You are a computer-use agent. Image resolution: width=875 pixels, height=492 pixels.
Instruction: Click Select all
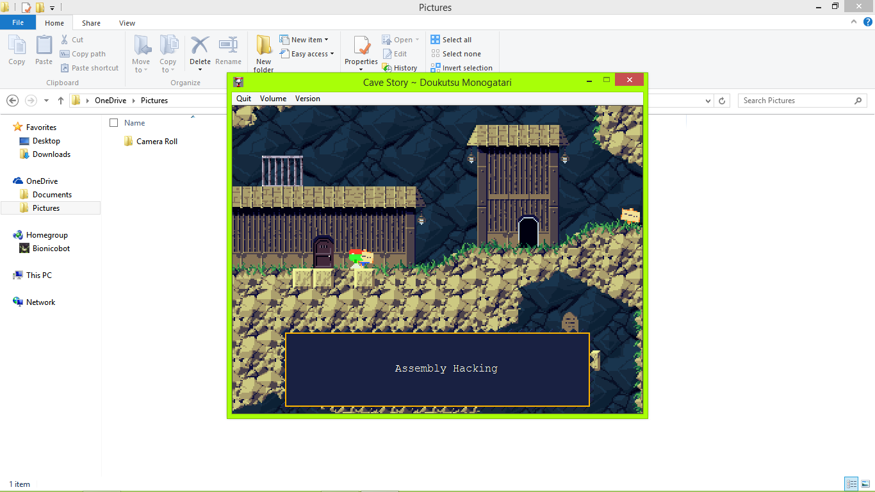tap(452, 40)
